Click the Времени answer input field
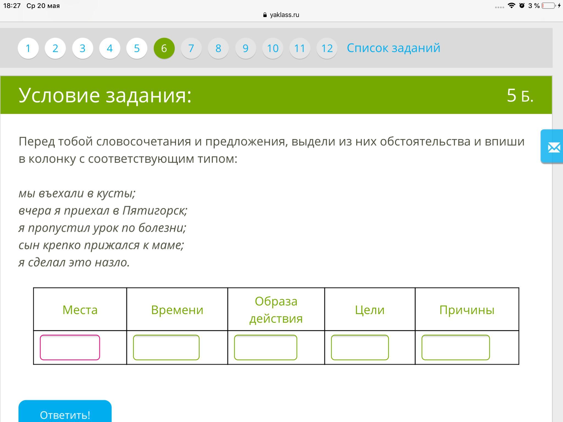Image resolution: width=563 pixels, height=422 pixels. point(166,347)
